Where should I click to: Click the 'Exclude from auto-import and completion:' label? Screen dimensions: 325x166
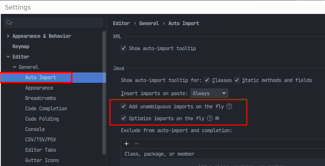(x=177, y=131)
